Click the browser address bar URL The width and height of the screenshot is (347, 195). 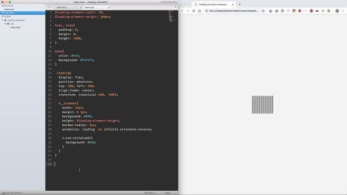pos(234,11)
